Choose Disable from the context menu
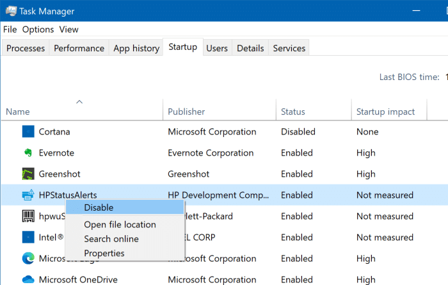The image size is (448, 285). [x=125, y=208]
